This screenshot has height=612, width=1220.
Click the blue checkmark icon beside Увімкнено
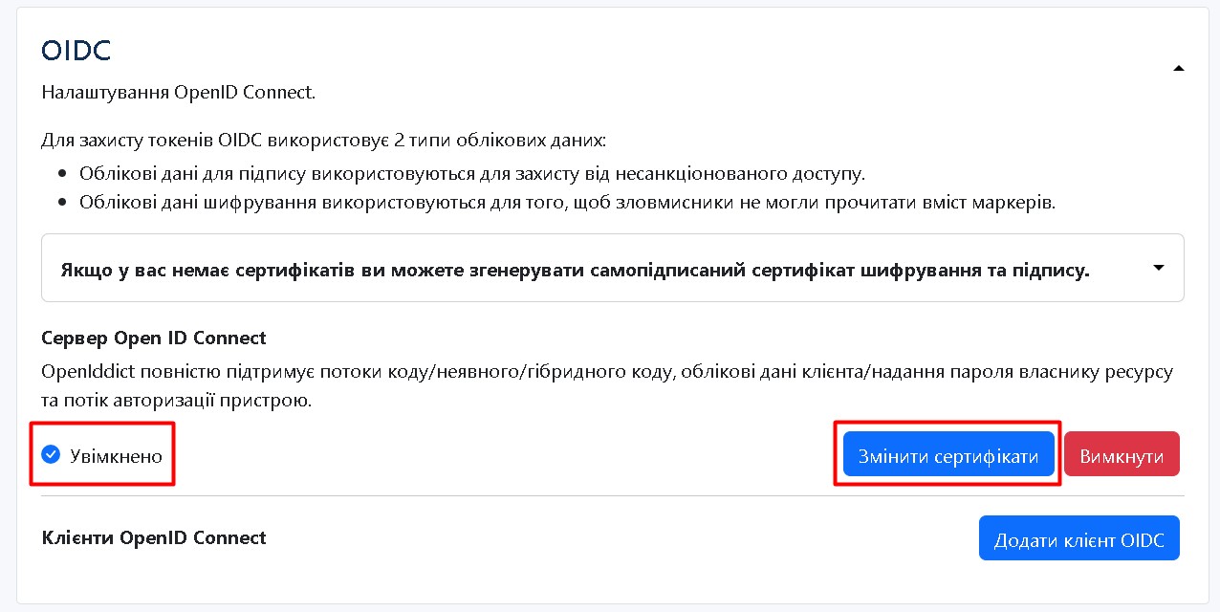coord(51,455)
